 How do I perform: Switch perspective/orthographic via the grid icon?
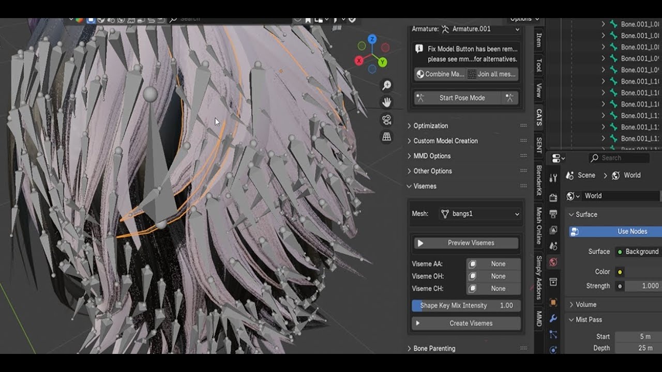(x=386, y=137)
